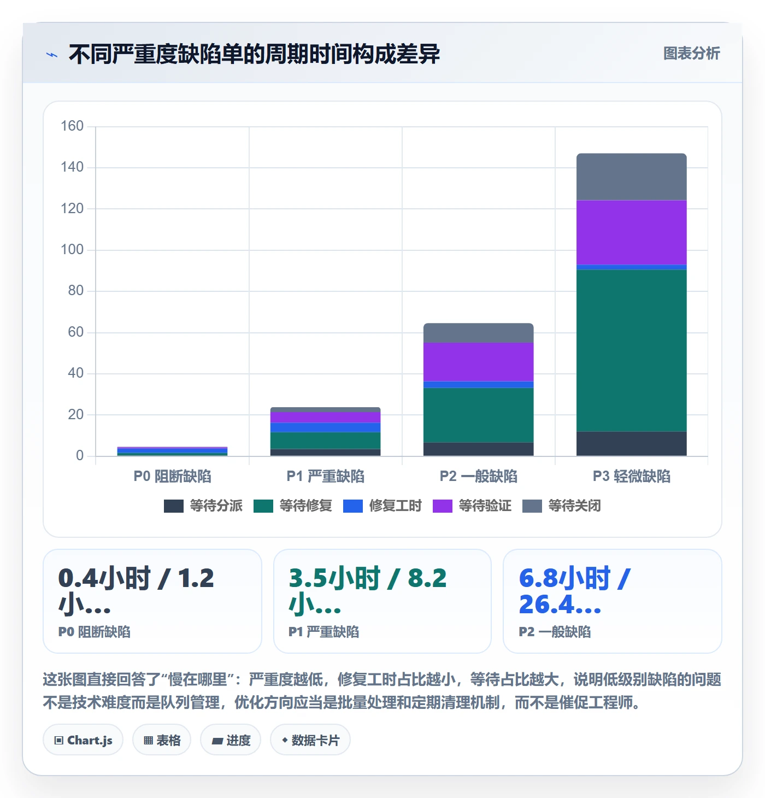Click the teal 等待修复 segment of the P2 bar
The width and height of the screenshot is (765, 798).
point(479,415)
